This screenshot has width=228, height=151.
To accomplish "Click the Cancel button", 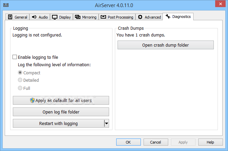I will point(156,142).
